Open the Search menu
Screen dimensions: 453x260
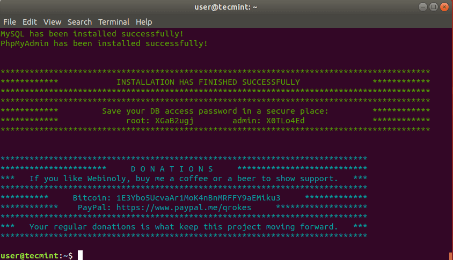click(79, 22)
